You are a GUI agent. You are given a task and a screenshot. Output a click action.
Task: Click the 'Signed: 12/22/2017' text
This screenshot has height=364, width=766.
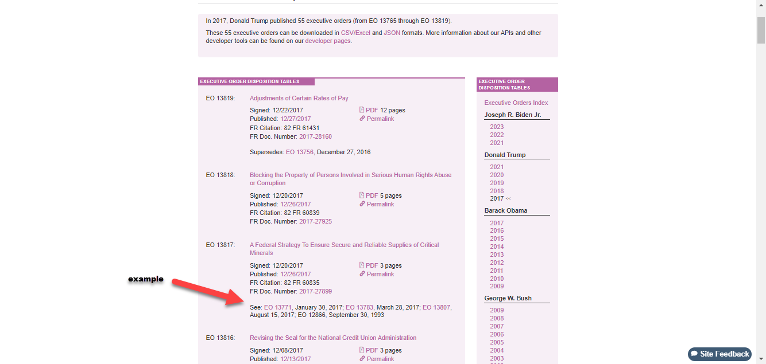(276, 110)
